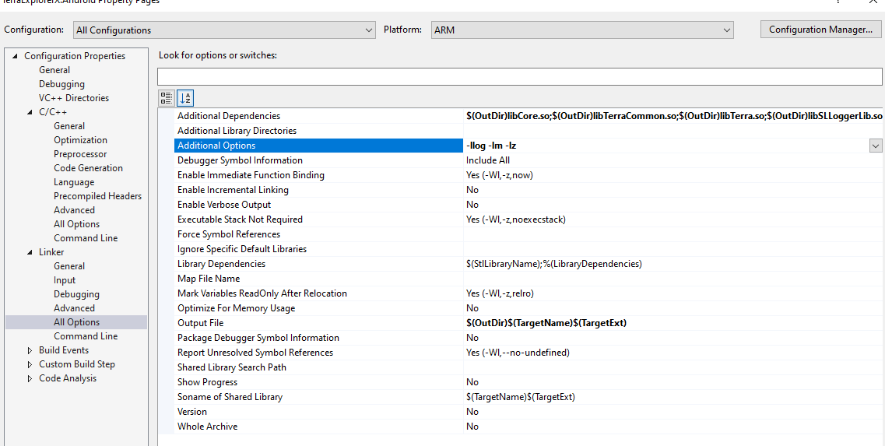Open the Code Generation page

tap(88, 167)
